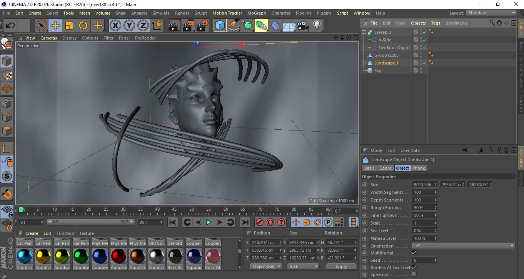The image size is (524, 279).
Task: Select the Rose Glass material swatch
Action: [x=213, y=259]
